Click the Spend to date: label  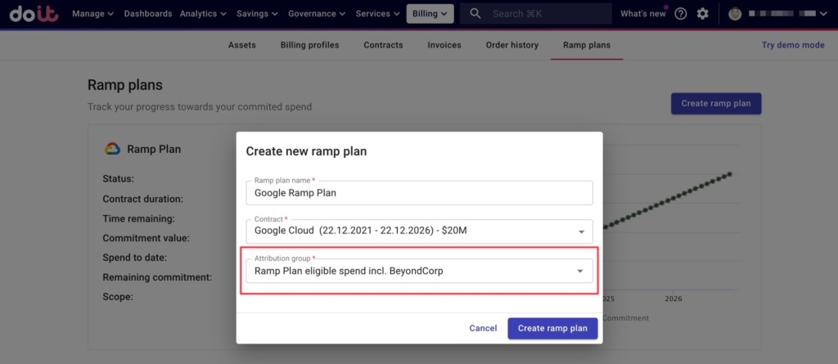pos(135,258)
